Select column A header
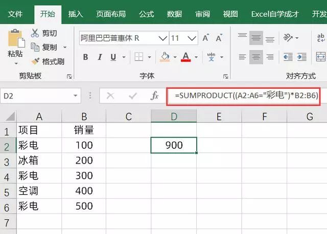 click(39, 116)
